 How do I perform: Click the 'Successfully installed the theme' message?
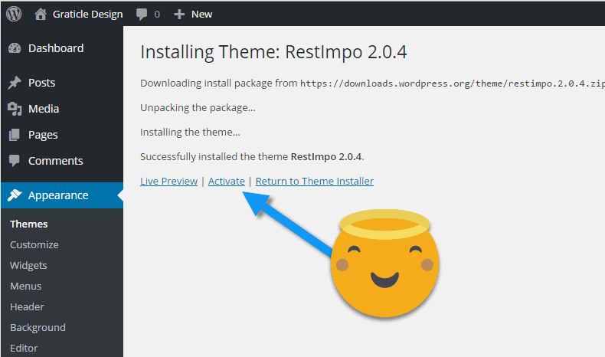coord(253,157)
